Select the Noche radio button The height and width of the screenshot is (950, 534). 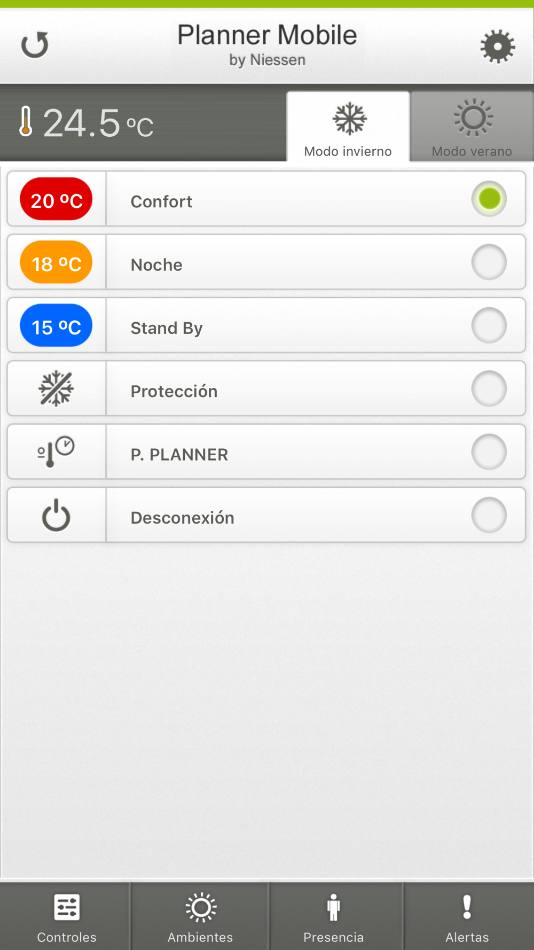click(x=489, y=262)
